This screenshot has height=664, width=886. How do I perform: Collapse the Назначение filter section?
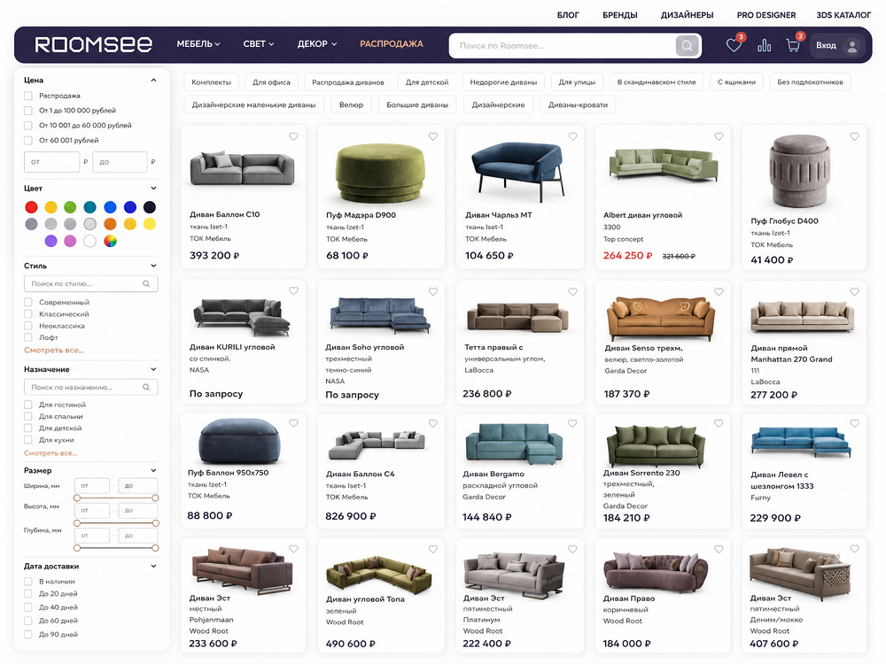click(153, 368)
